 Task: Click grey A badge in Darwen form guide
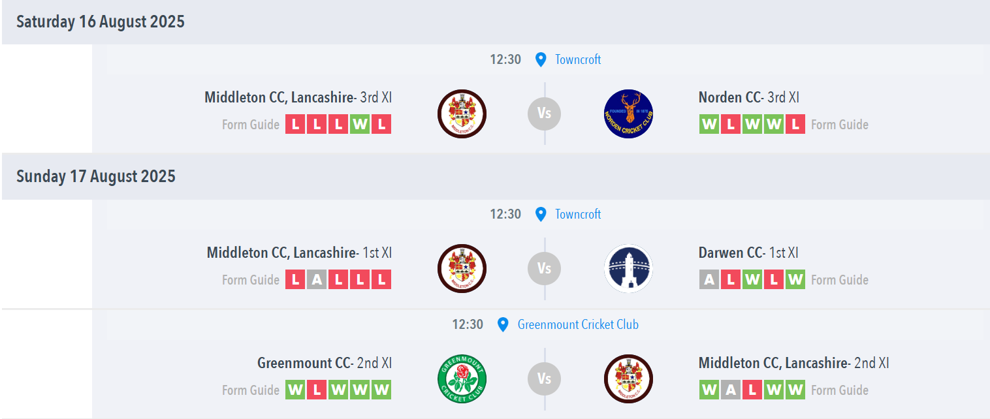709,279
